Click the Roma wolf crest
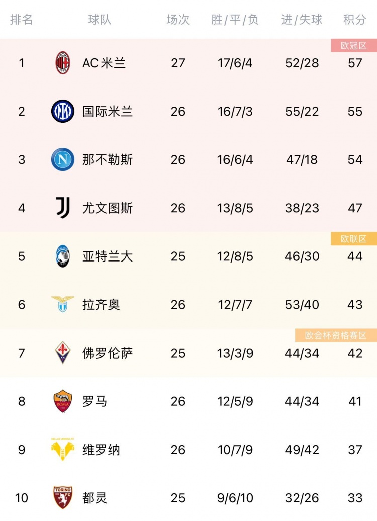Viewport: 377px width, 521px height. tap(62, 401)
